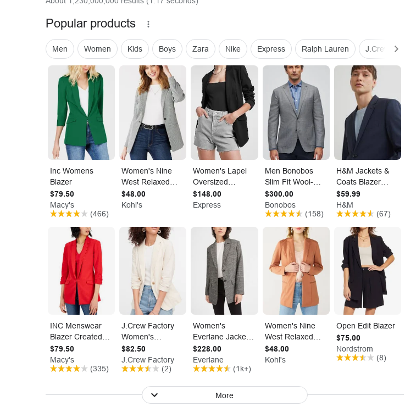416x407 pixels.
Task: Open the J.Crew Factory Women's product link
Action: tap(148, 331)
